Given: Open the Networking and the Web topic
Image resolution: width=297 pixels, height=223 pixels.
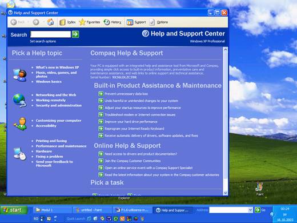Looking at the screenshot, I should tap(56, 95).
